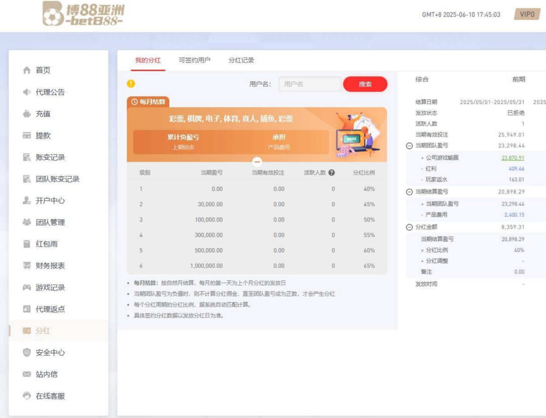Click the game records gamepad icon
The image size is (546, 418).
pos(27,287)
